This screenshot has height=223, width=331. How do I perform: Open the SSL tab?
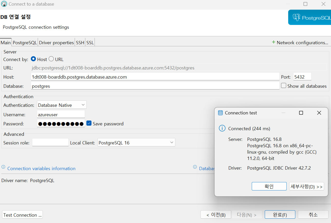click(x=90, y=42)
